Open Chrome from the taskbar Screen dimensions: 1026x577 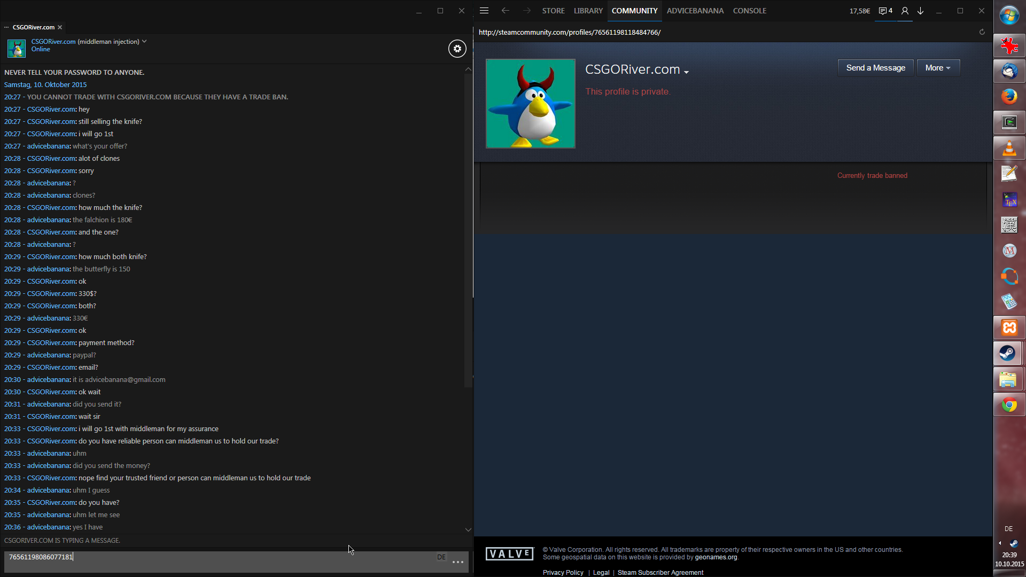1009,405
